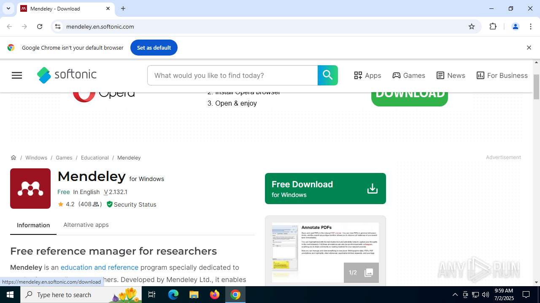Open the Games menu
Screen dimensions: 540x303
[x=409, y=75]
